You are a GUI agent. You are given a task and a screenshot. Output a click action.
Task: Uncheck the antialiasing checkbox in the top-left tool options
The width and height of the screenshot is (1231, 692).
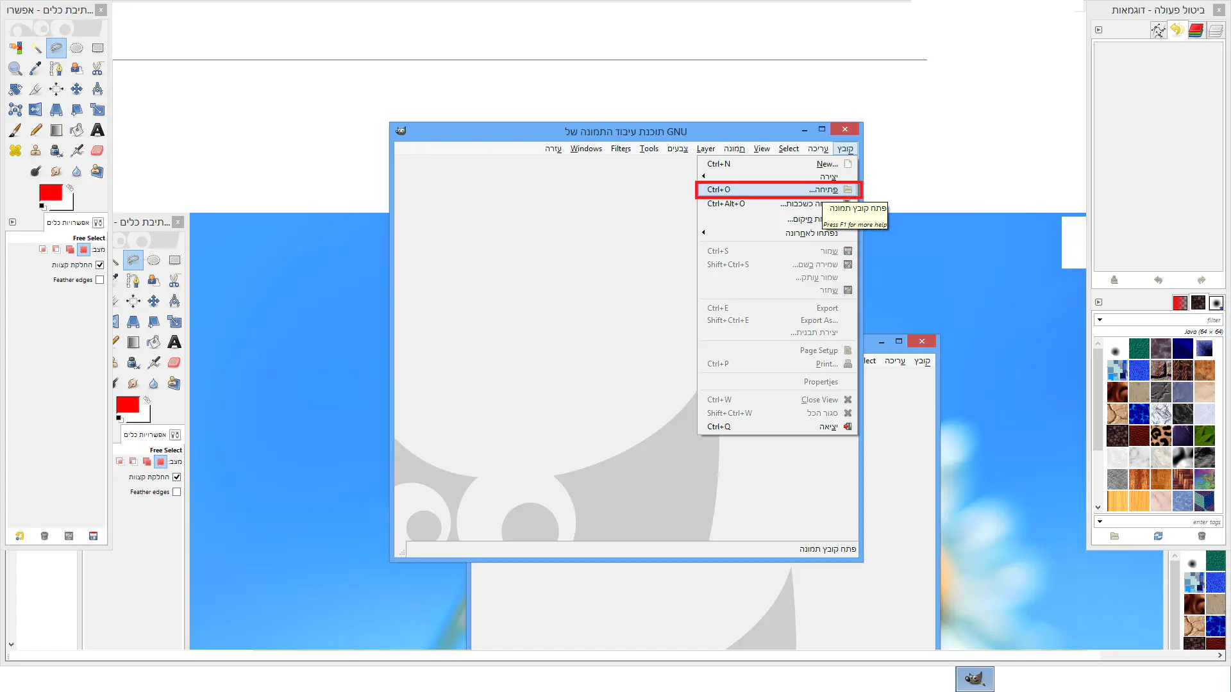click(x=99, y=265)
